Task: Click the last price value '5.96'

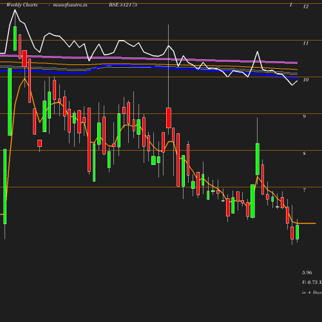Action: [x=307, y=272]
